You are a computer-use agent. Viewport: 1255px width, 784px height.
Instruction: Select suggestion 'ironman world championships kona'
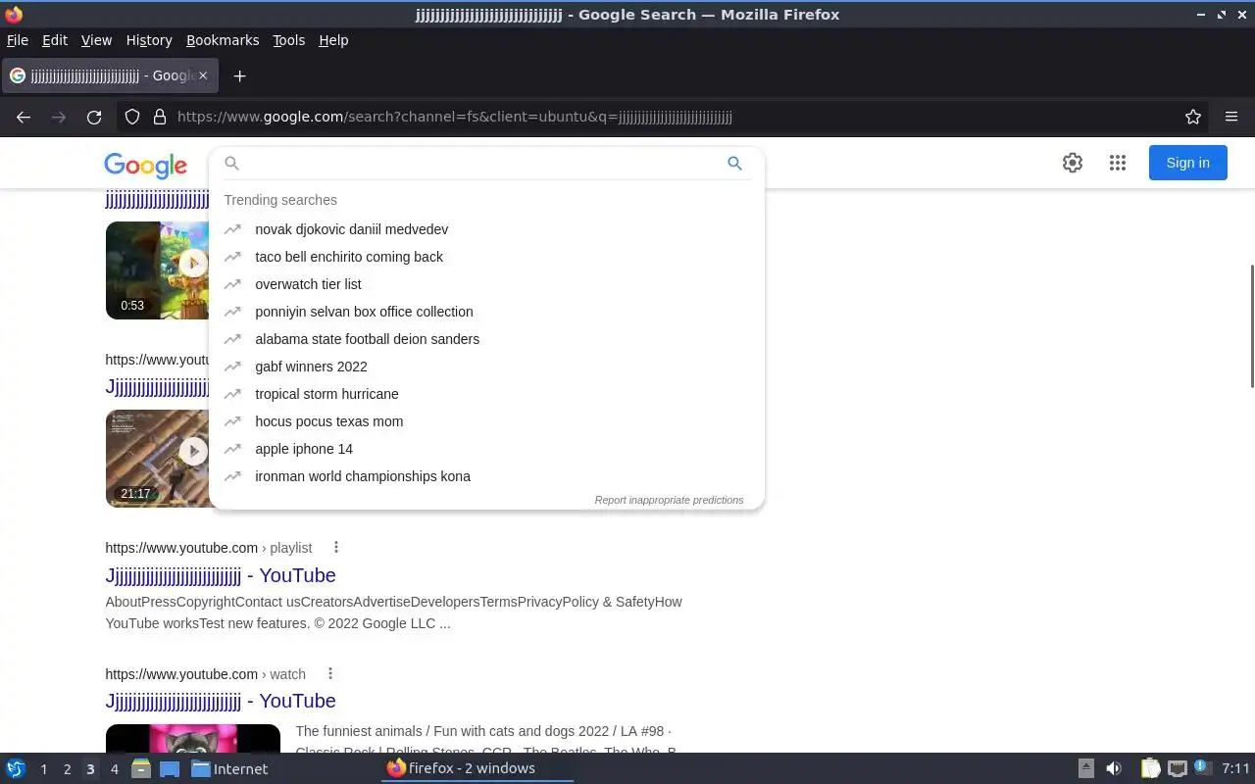pyautogui.click(x=486, y=476)
